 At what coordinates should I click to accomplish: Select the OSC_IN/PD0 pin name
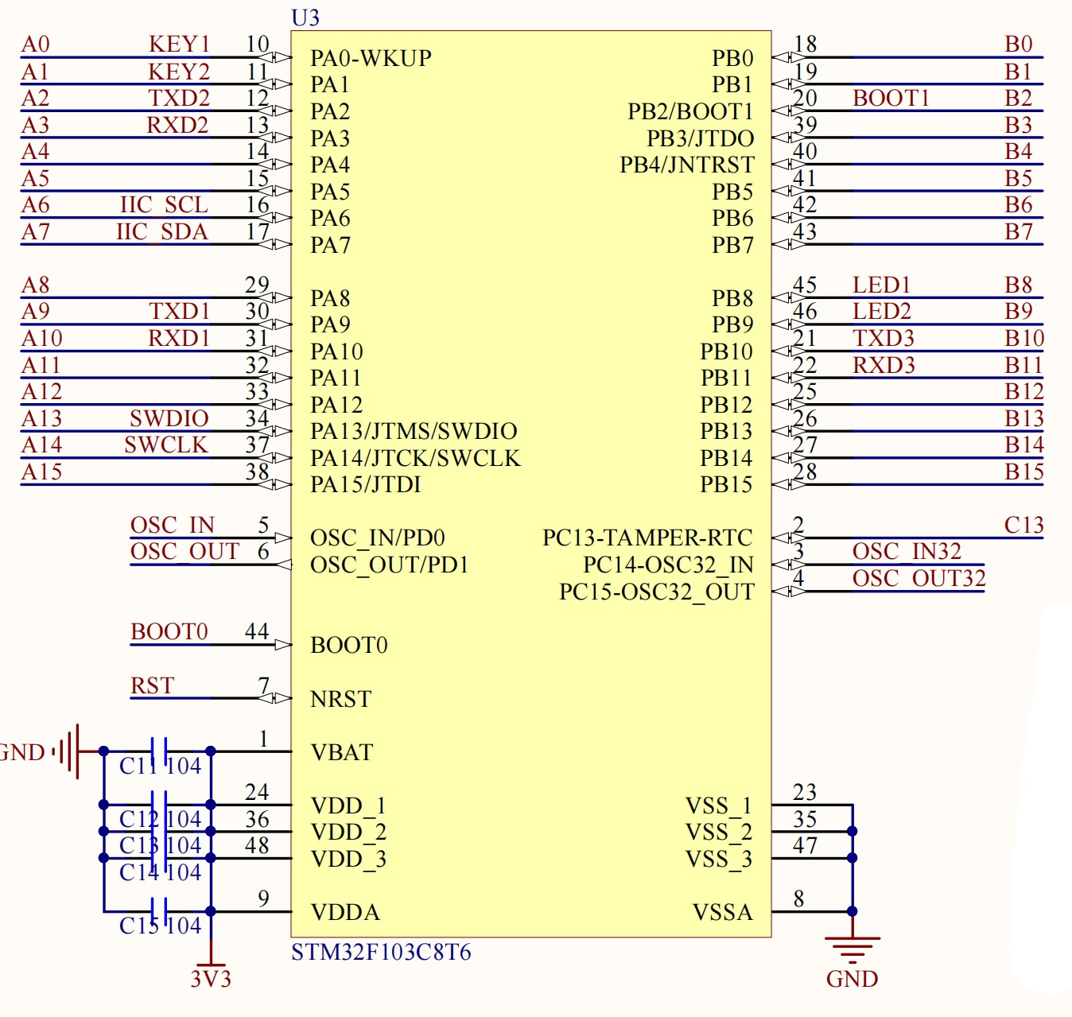tap(378, 538)
